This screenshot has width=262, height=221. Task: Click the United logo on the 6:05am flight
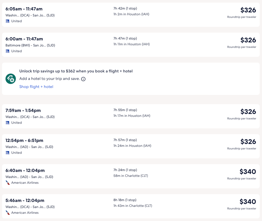pyautogui.click(x=7, y=21)
